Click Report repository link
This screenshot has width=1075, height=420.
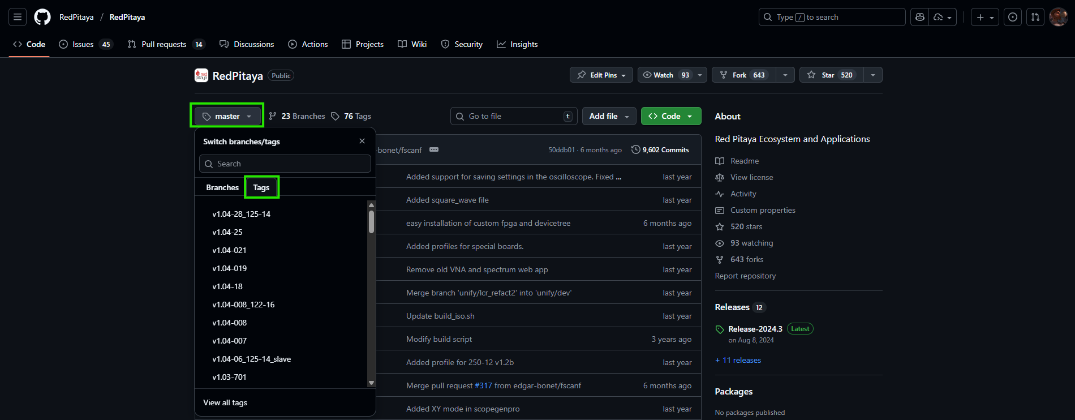[745, 276]
